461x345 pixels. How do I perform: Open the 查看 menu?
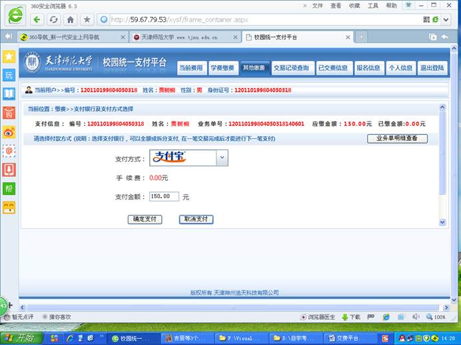point(336,6)
